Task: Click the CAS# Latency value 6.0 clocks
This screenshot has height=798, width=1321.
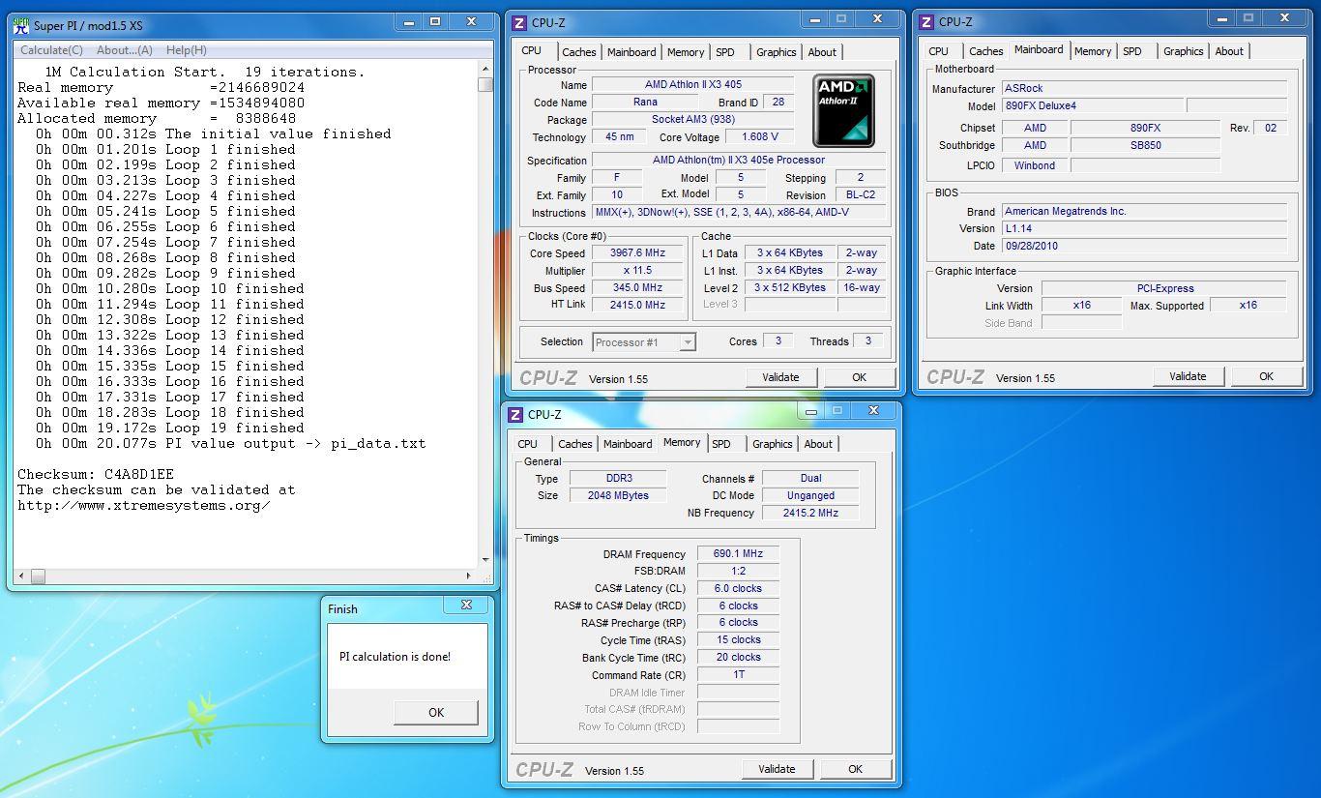Action: [738, 588]
